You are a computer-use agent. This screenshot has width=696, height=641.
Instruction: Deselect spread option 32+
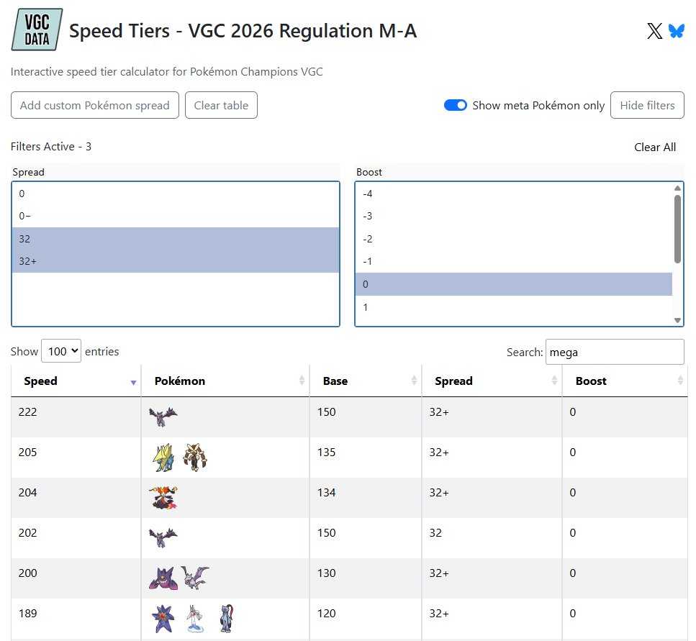pos(176,261)
